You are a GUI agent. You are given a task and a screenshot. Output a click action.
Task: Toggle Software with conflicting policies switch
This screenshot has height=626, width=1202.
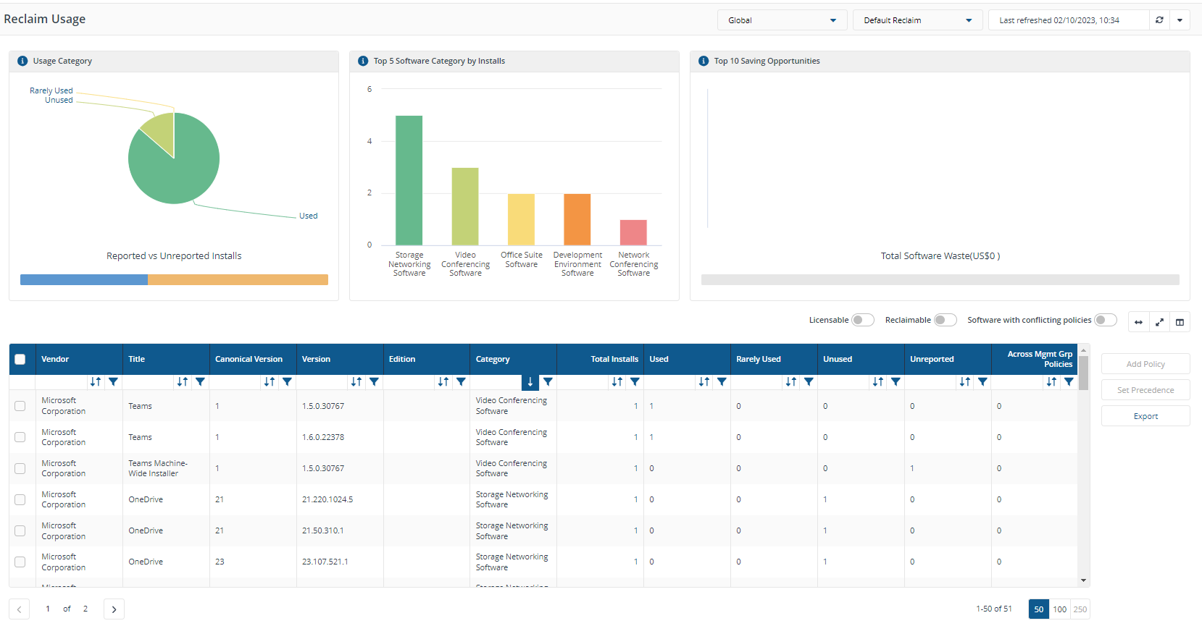(x=1106, y=320)
